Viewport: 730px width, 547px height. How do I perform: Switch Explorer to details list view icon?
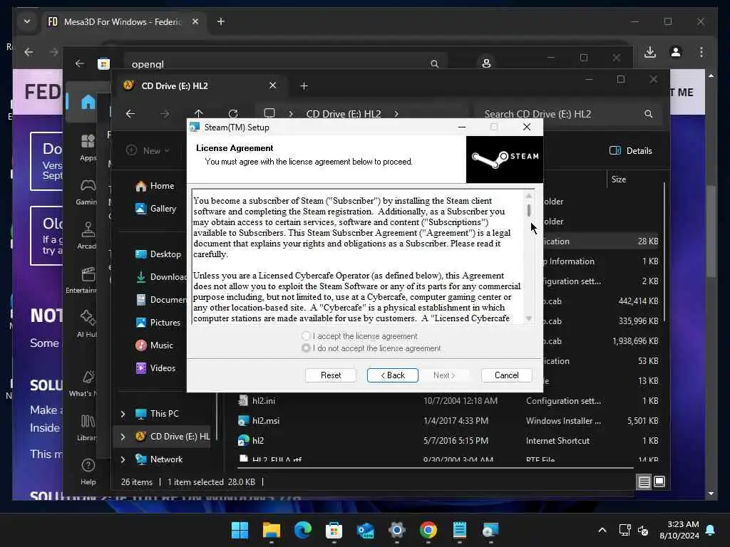tap(644, 482)
